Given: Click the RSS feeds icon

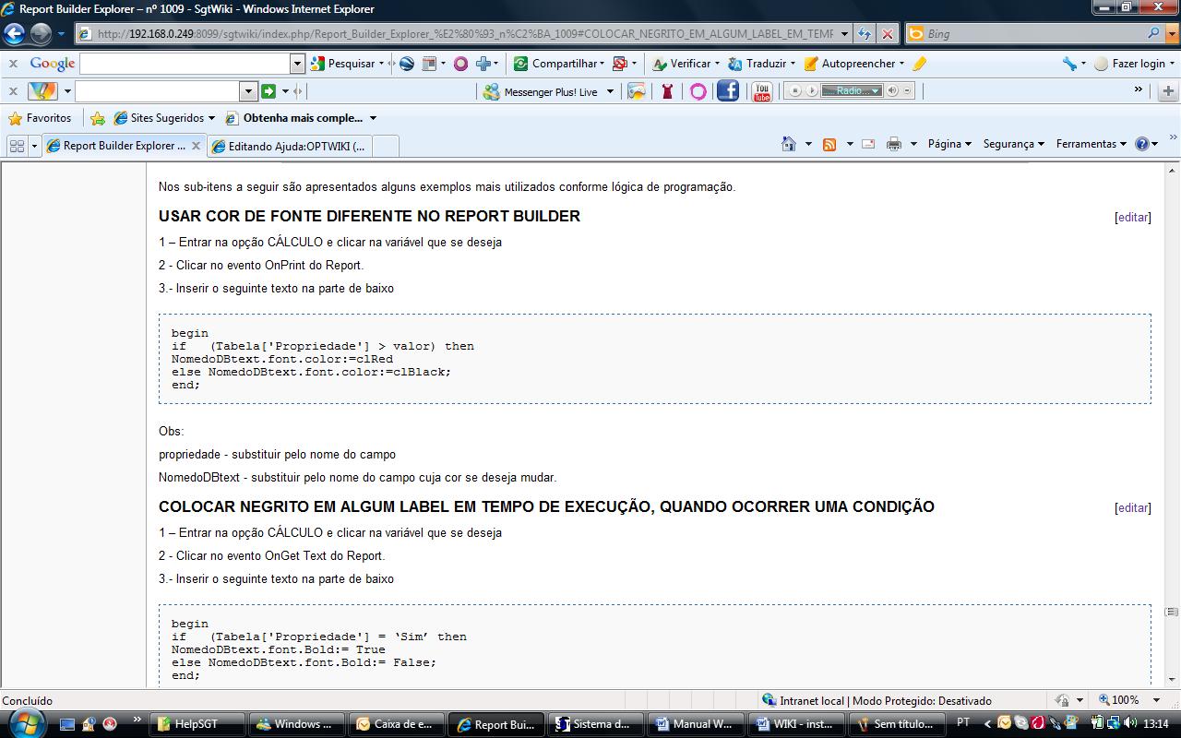Looking at the screenshot, I should pos(829,144).
